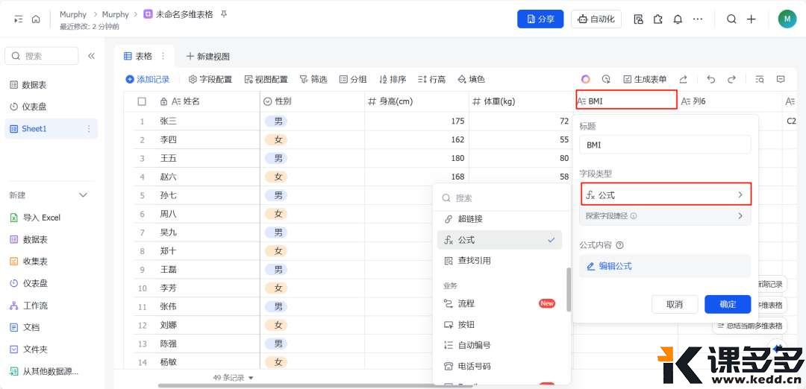Screen dimensions: 806x389
Task: Click the blue 分享 button
Action: pyautogui.click(x=540, y=19)
